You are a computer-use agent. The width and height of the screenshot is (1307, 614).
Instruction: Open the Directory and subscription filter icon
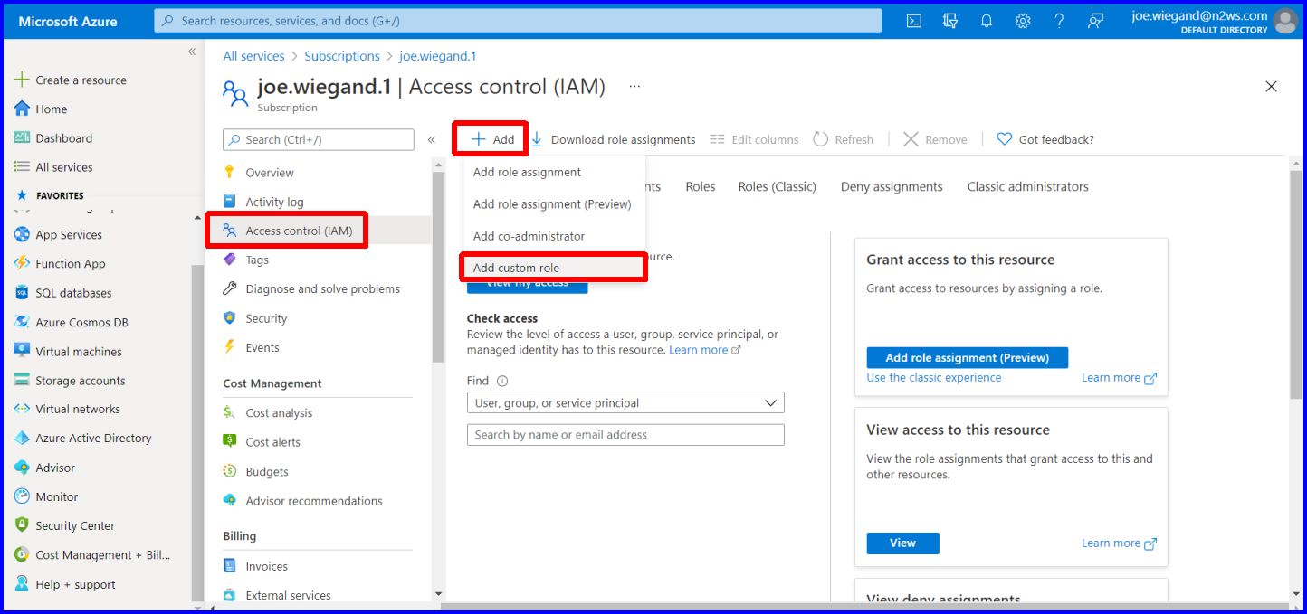pos(950,21)
